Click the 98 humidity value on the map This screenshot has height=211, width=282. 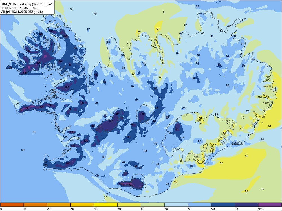pyautogui.click(x=104, y=82)
